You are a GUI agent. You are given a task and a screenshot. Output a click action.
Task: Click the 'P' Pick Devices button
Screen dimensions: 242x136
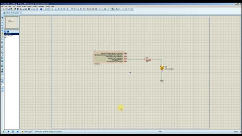[x=5, y=31]
